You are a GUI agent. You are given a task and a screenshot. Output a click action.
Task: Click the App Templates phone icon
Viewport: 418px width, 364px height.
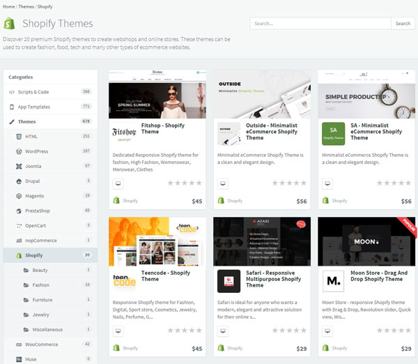pyautogui.click(x=12, y=107)
